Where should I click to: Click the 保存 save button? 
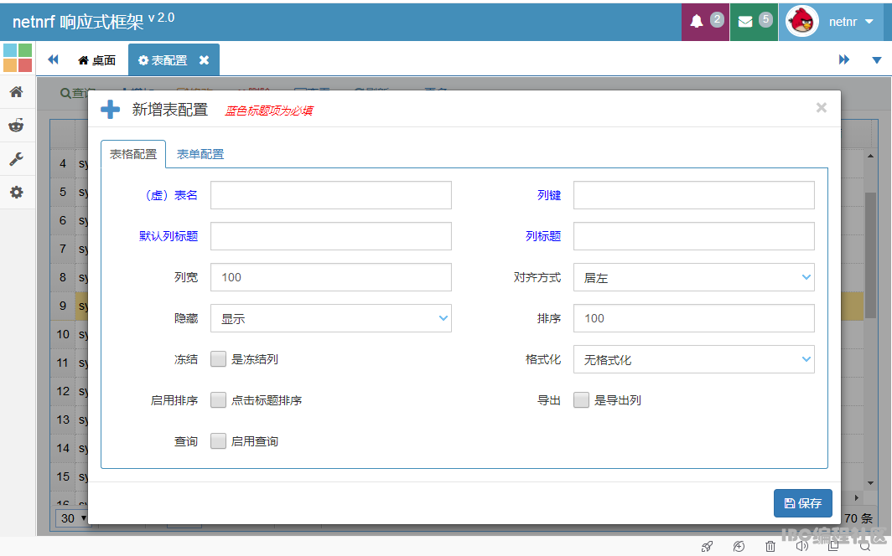pos(802,503)
